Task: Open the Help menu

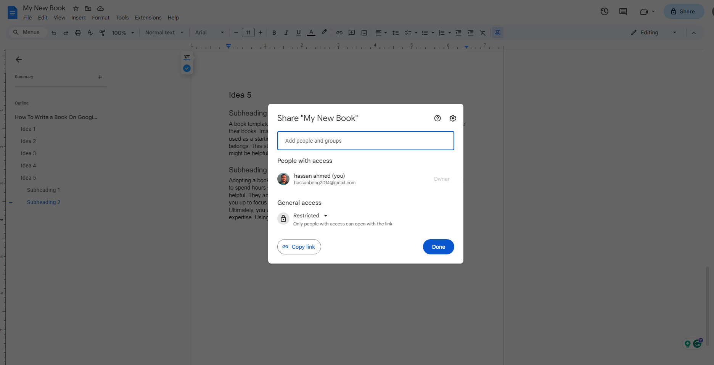Action: coord(173,18)
